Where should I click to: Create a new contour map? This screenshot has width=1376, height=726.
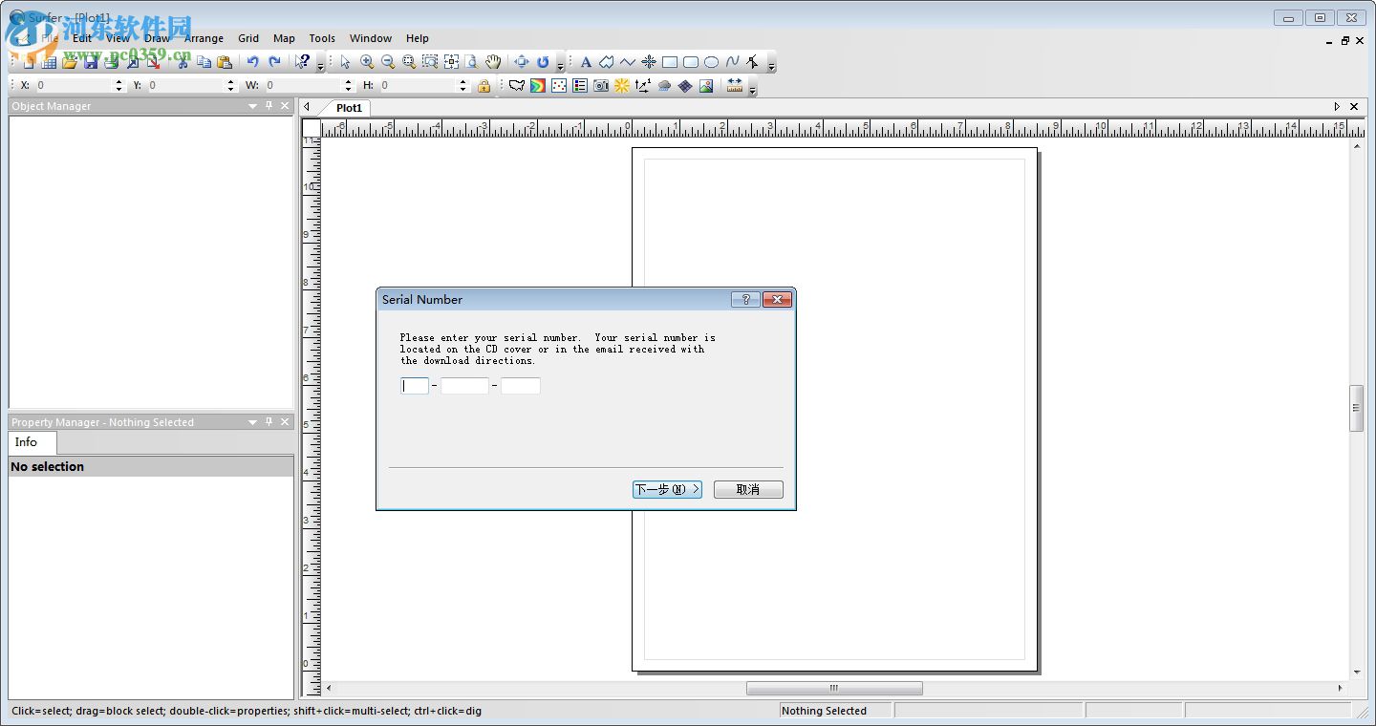click(x=538, y=86)
